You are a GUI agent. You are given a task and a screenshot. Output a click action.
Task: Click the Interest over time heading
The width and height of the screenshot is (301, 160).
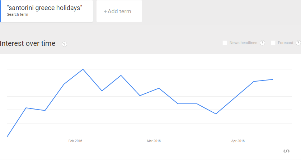point(28,44)
